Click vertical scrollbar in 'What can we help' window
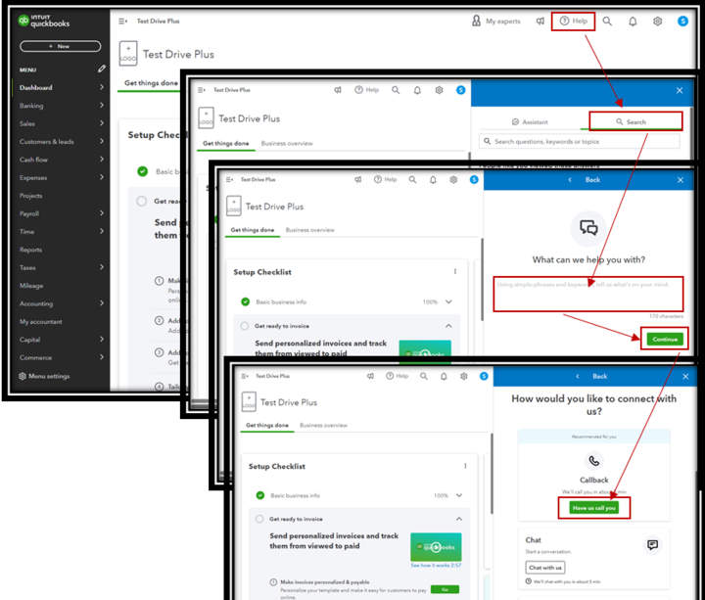 tap(482, 279)
